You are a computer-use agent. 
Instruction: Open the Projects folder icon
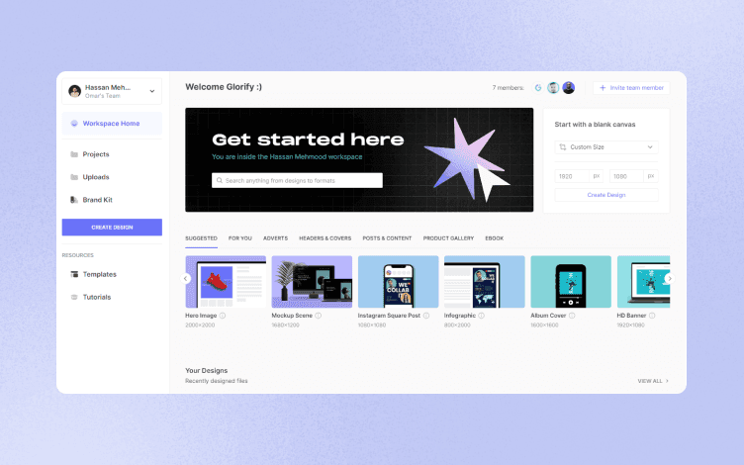[x=74, y=154]
